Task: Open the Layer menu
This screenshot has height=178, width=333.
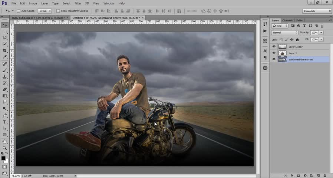Action: coord(44,3)
